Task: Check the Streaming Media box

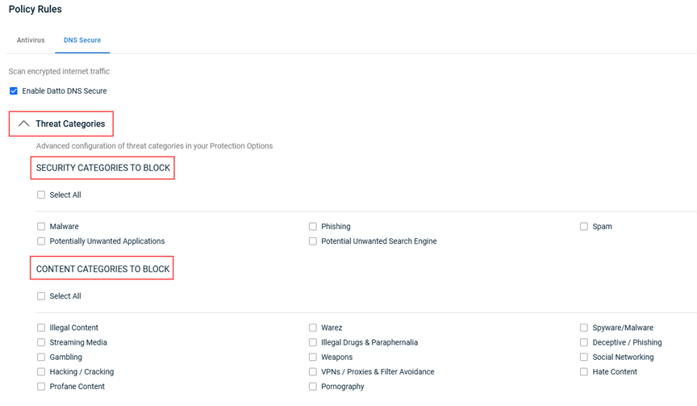Action: [x=41, y=342]
